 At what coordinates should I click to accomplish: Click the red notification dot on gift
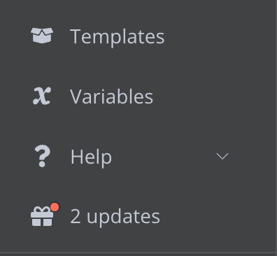(x=55, y=207)
